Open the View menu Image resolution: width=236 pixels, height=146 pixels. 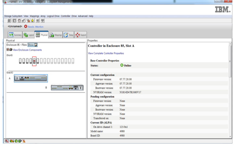(x=26, y=16)
